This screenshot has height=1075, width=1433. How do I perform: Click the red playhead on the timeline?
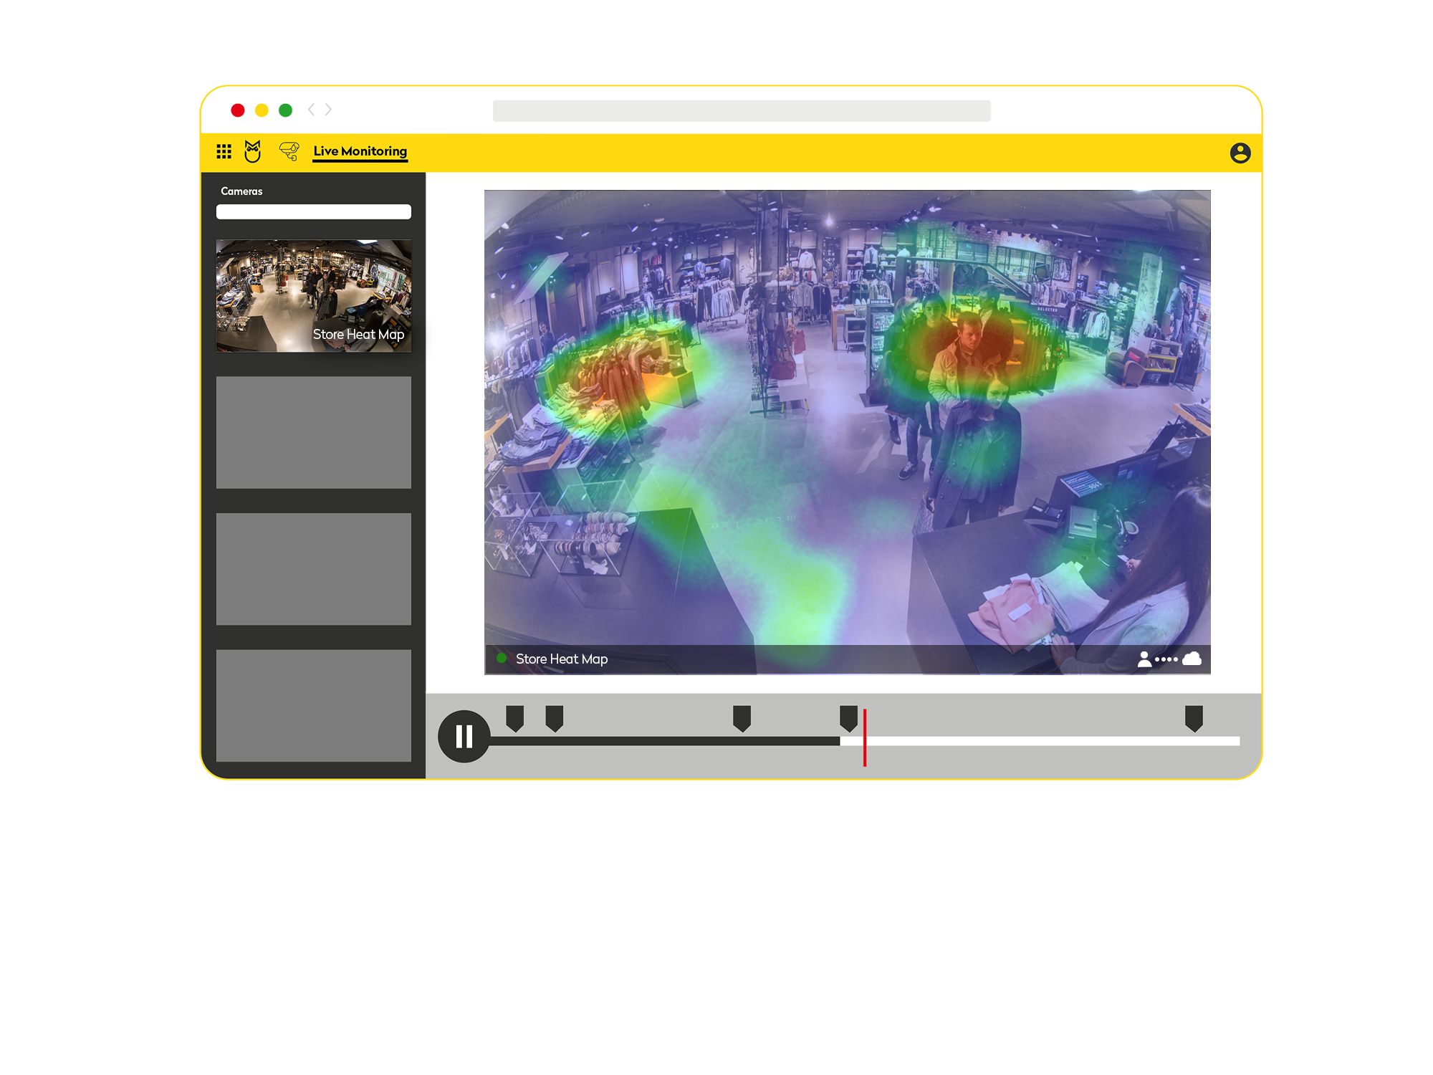pos(865,737)
